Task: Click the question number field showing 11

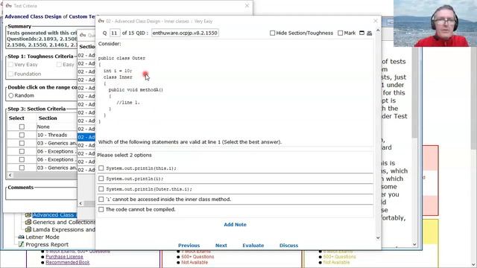Action: click(114, 33)
